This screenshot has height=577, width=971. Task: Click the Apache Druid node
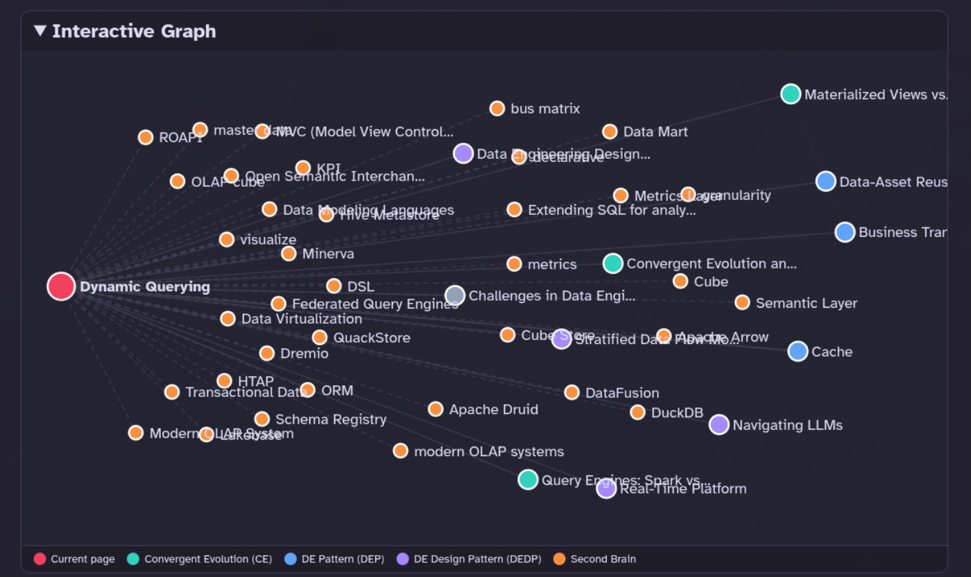coord(436,409)
